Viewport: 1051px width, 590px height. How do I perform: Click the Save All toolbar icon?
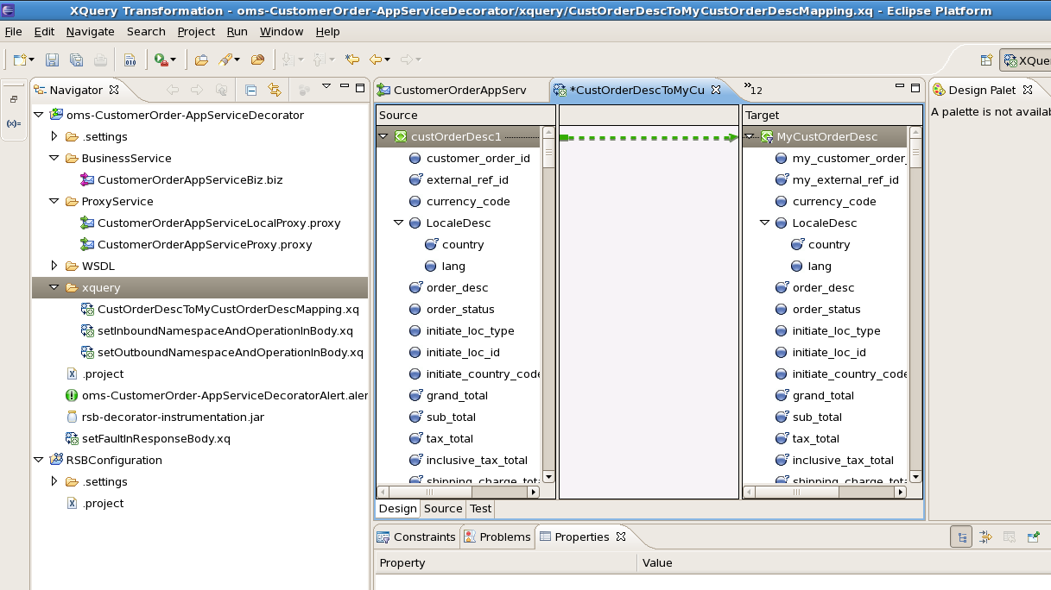pyautogui.click(x=76, y=60)
